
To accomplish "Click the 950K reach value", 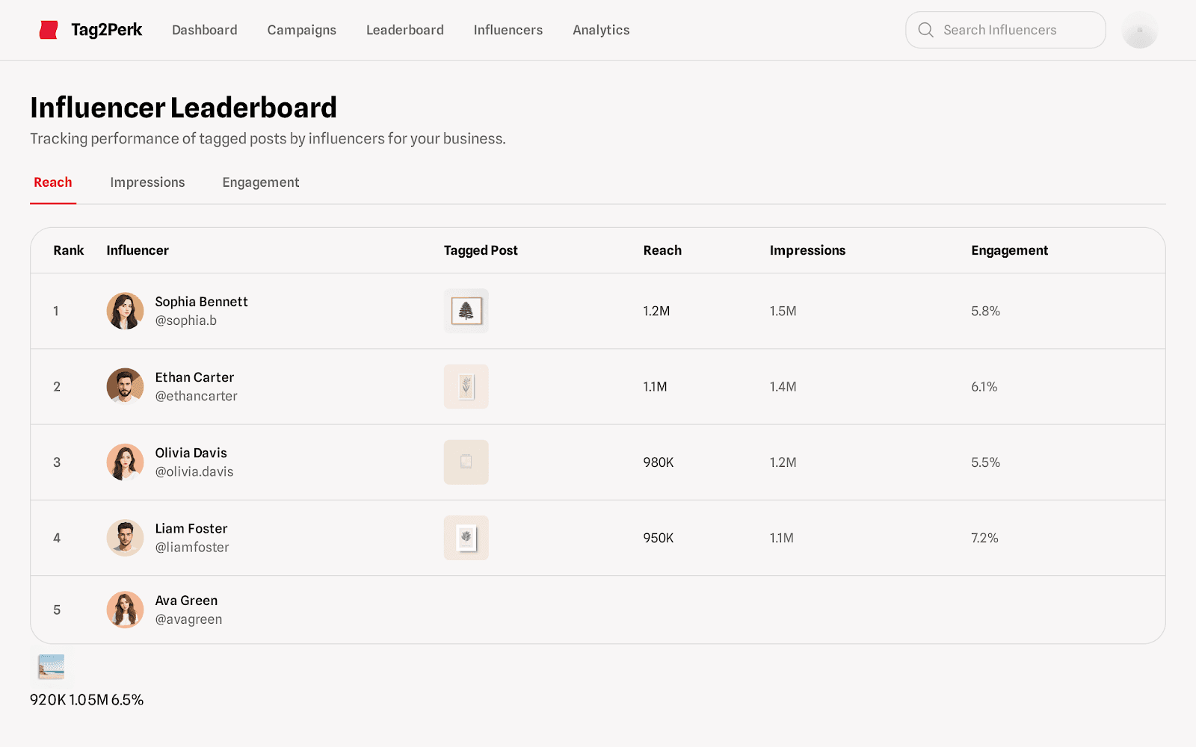I will pos(659,538).
